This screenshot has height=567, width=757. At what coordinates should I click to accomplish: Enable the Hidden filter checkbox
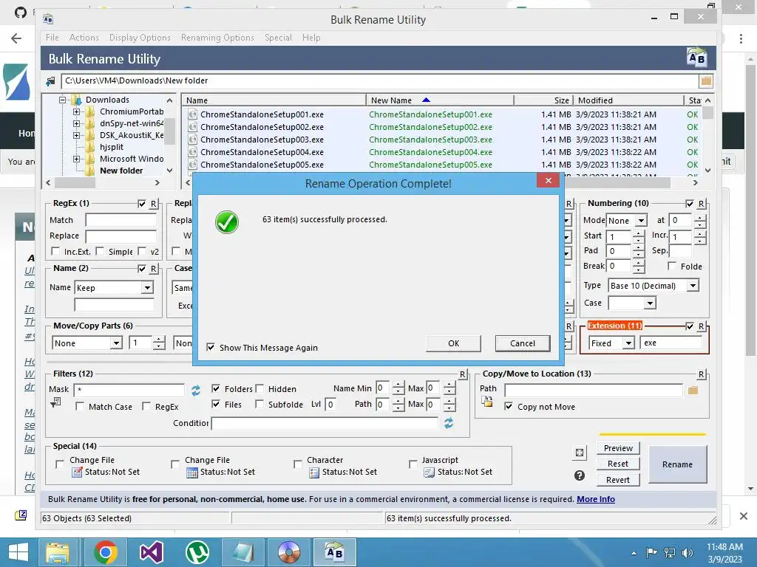[259, 388]
